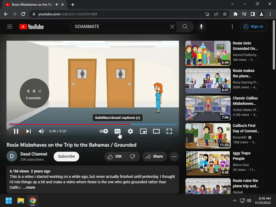Mute the video volume
The image size is (276, 207).
coord(41,131)
